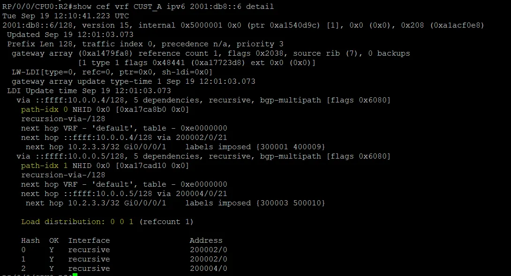The height and width of the screenshot is (276, 511).
Task: Click the 'Interface' column header
Action: tap(89, 240)
